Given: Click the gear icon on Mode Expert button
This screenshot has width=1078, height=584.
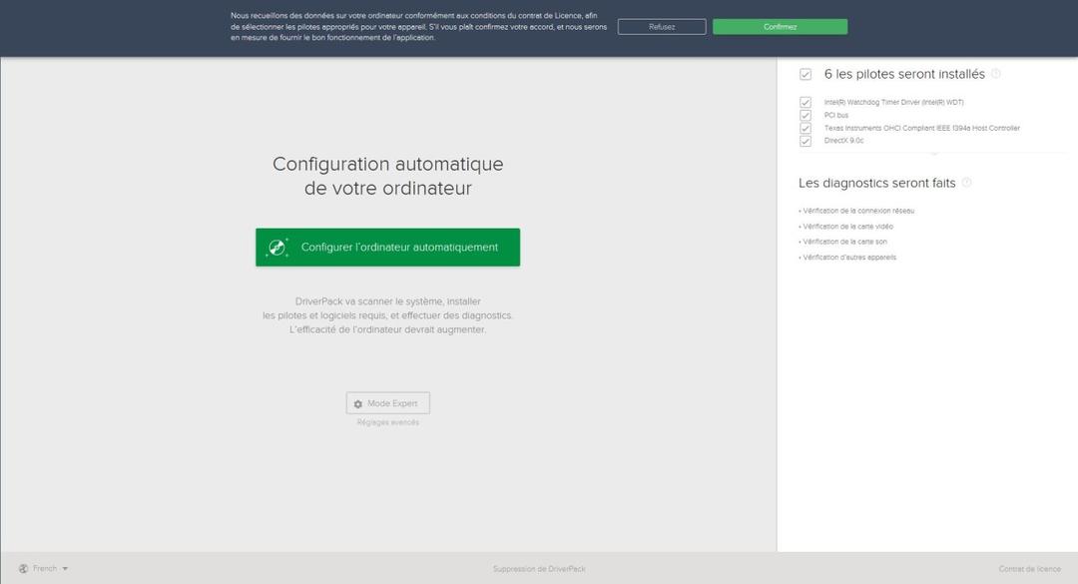Looking at the screenshot, I should pyautogui.click(x=358, y=402).
